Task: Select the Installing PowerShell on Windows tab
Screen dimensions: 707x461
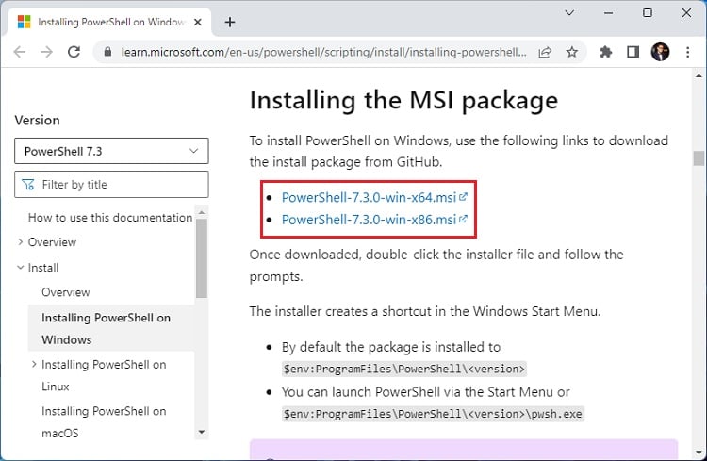Action: [x=109, y=22]
